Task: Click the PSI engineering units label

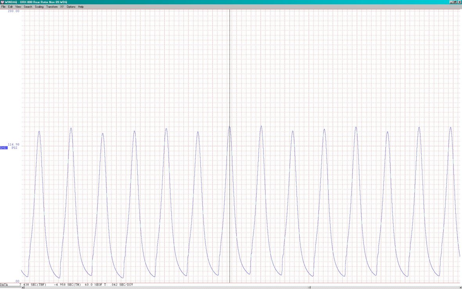Action: [x=14, y=148]
